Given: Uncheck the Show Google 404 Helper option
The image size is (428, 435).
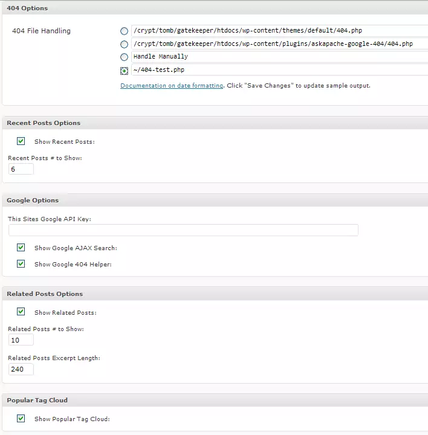Looking at the screenshot, I should click(x=21, y=264).
